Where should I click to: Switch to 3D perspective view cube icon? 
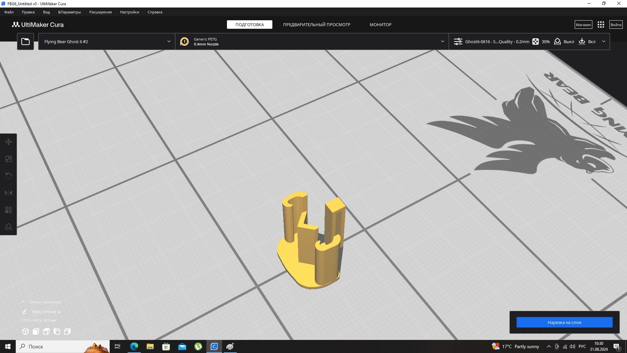25,331
